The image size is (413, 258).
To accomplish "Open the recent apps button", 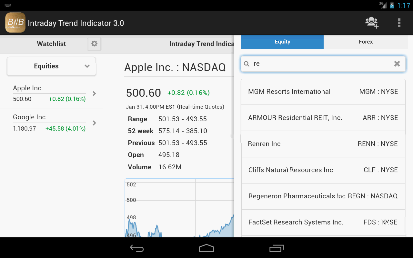I will click(x=277, y=248).
